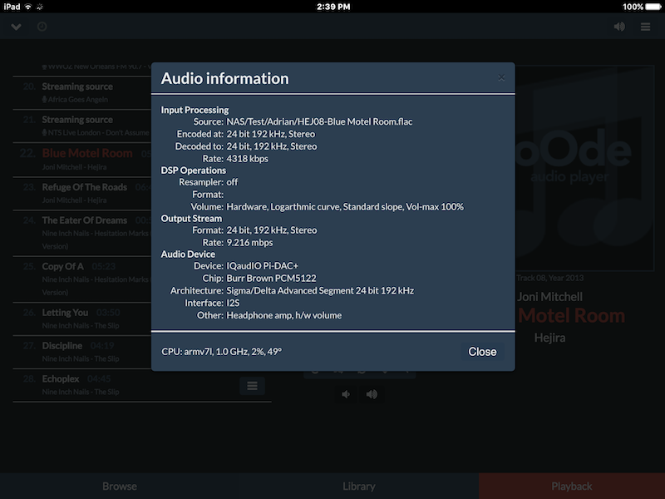Click the Audio information dialog title

(224, 78)
